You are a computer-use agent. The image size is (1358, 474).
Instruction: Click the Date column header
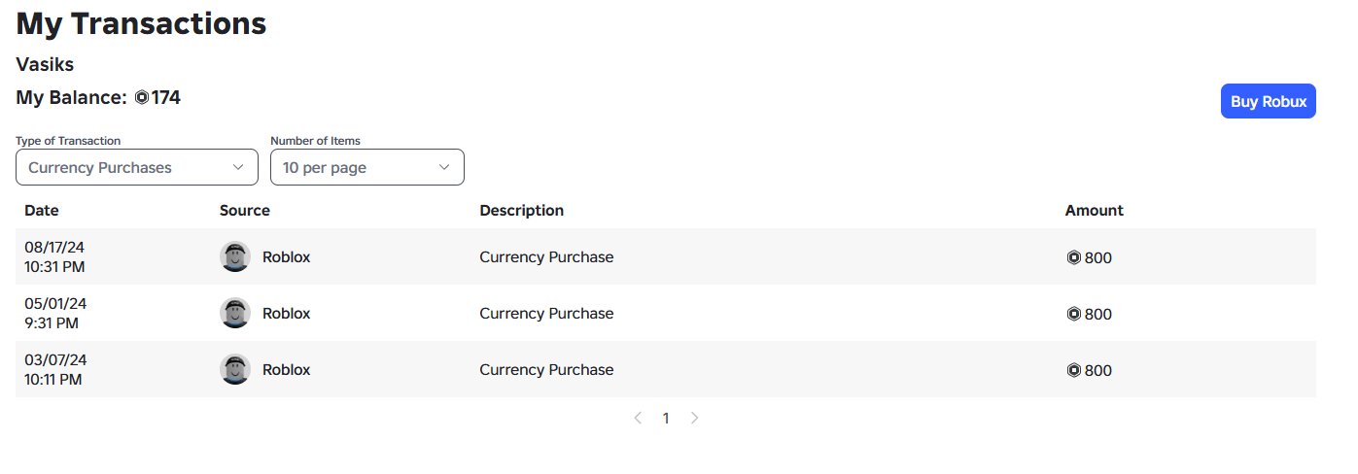pos(42,210)
